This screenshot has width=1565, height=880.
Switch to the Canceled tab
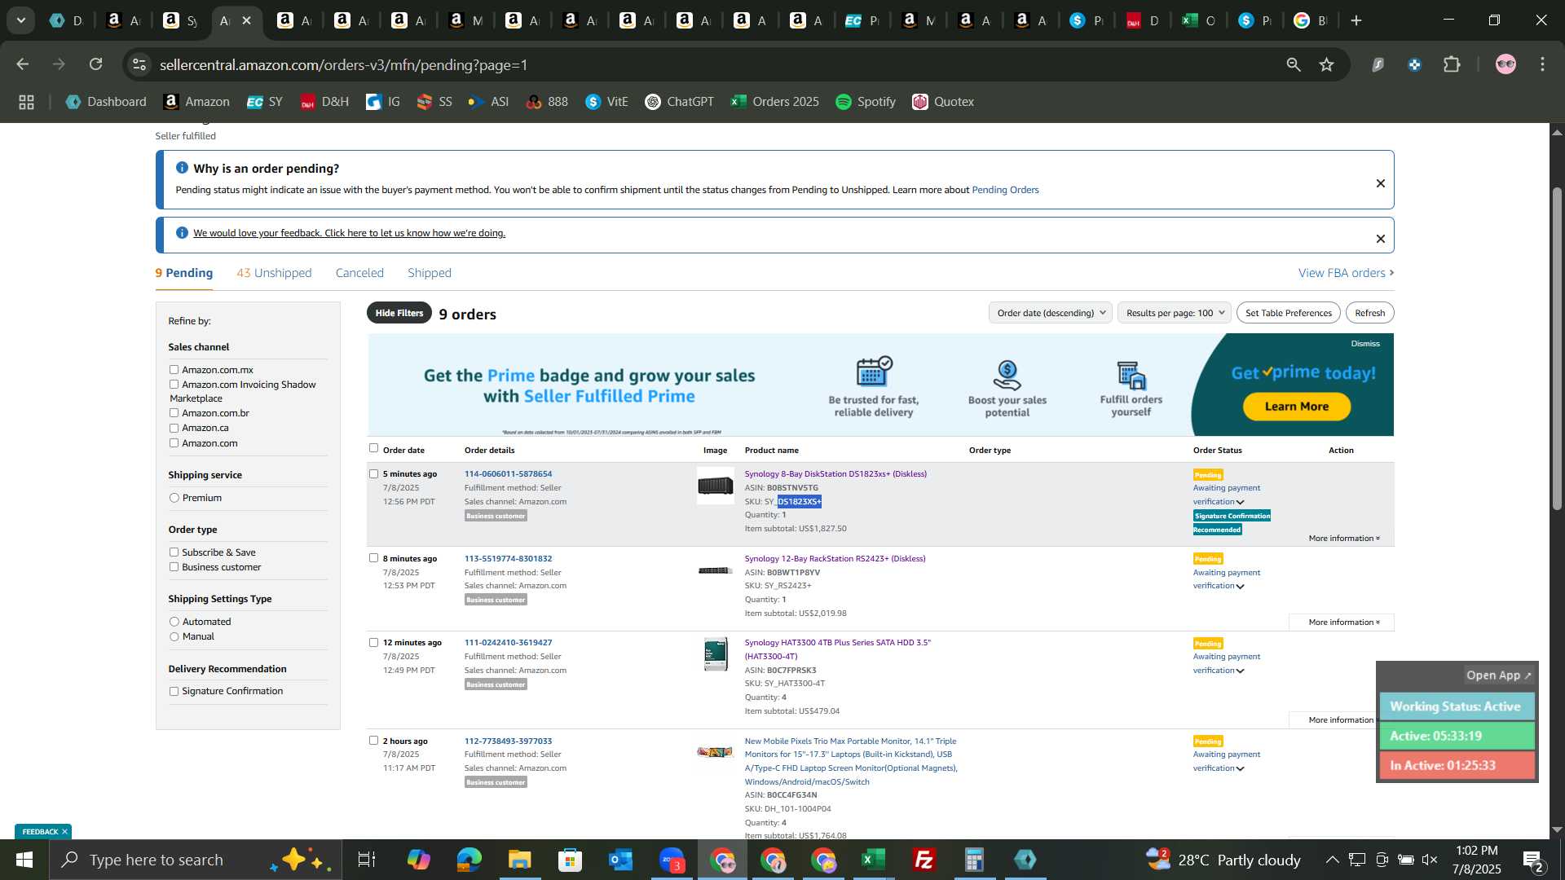pos(359,273)
